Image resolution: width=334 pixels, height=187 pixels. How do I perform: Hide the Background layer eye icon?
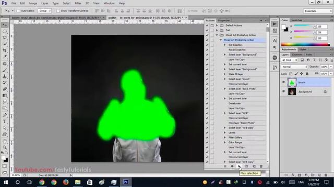[283, 91]
